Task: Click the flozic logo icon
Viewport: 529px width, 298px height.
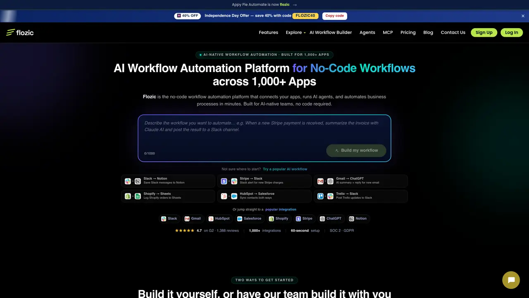Action: (10, 32)
